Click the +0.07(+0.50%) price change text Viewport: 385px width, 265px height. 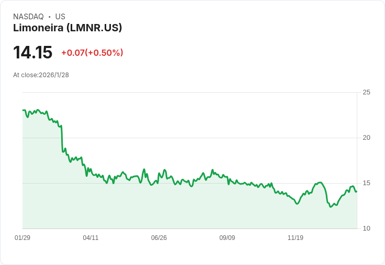[92, 53]
